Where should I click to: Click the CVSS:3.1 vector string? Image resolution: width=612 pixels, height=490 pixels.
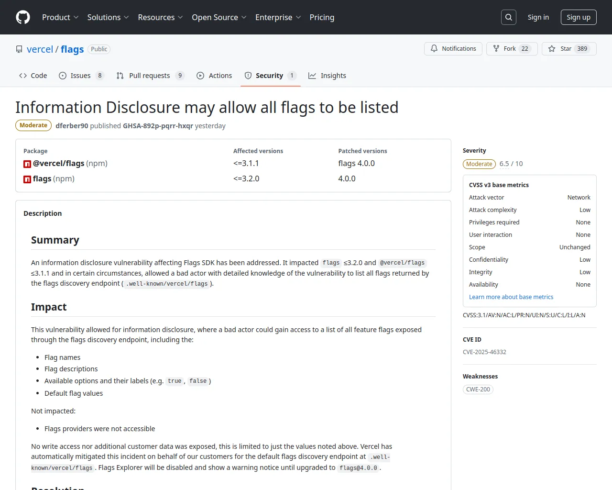524,315
